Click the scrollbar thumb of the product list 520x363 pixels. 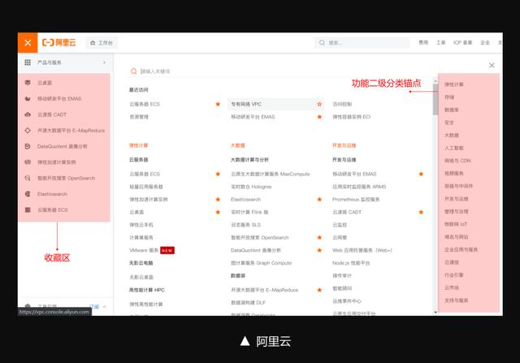click(435, 99)
